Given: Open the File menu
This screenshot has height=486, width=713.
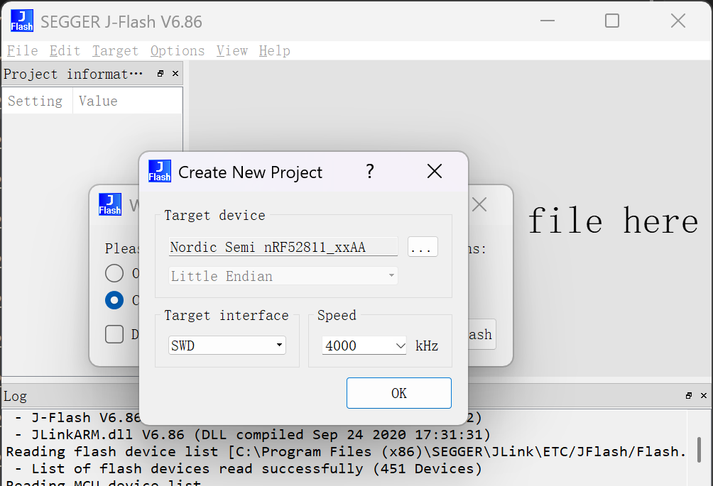Looking at the screenshot, I should [x=22, y=51].
